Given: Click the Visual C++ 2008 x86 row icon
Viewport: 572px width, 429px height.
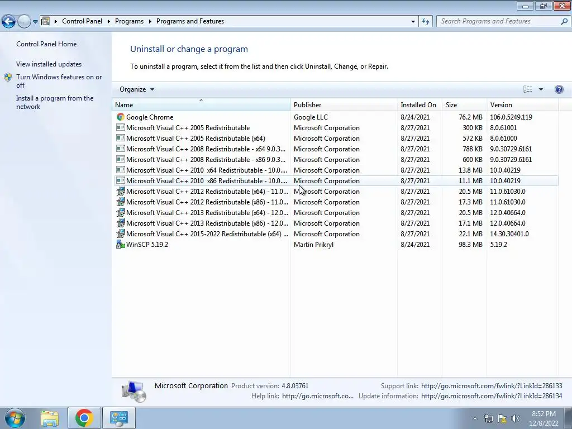Looking at the screenshot, I should point(121,159).
